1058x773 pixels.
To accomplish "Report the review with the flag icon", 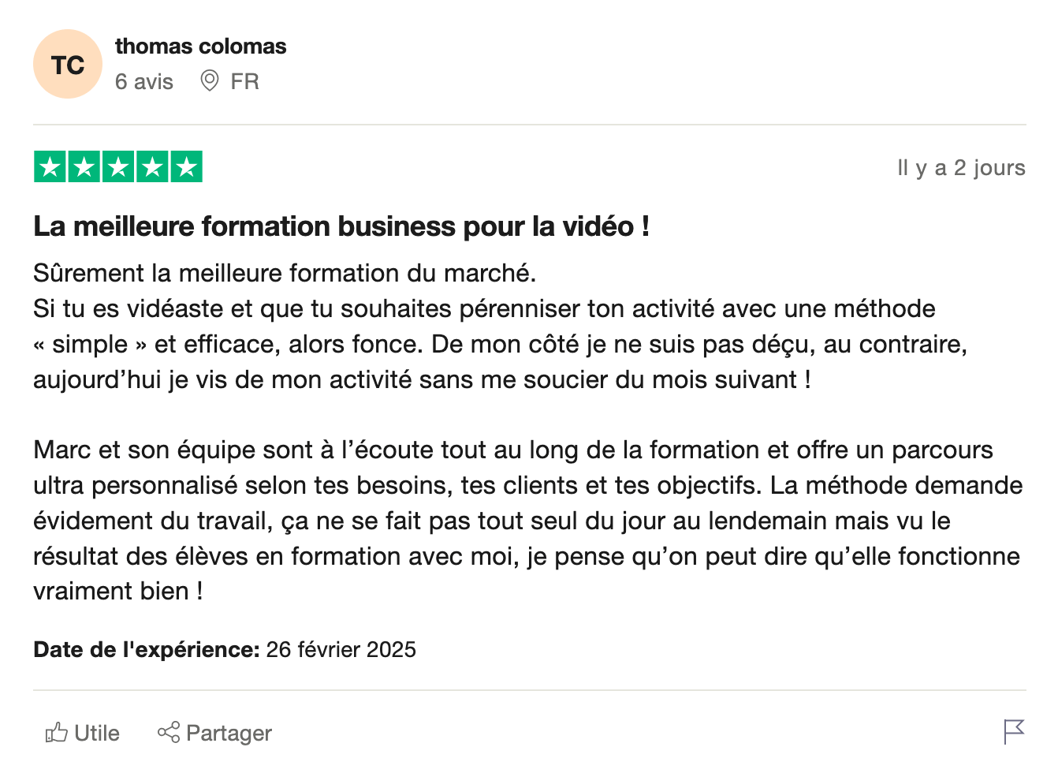I will [x=1014, y=732].
